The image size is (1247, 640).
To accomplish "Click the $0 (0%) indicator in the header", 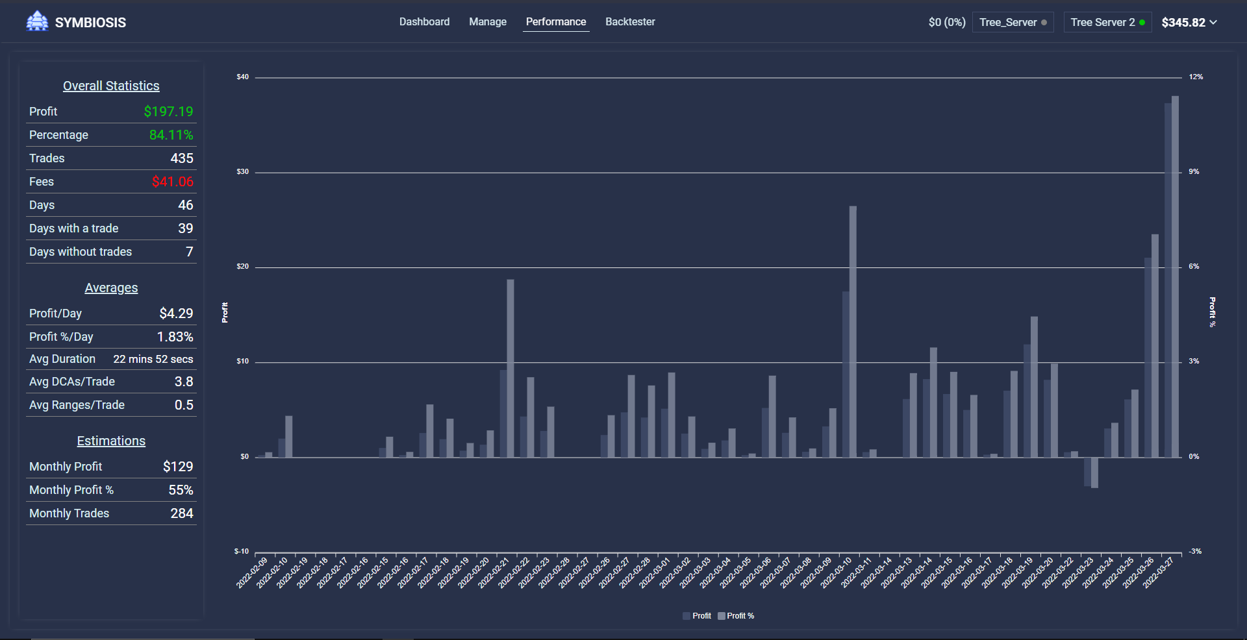I will (x=946, y=21).
